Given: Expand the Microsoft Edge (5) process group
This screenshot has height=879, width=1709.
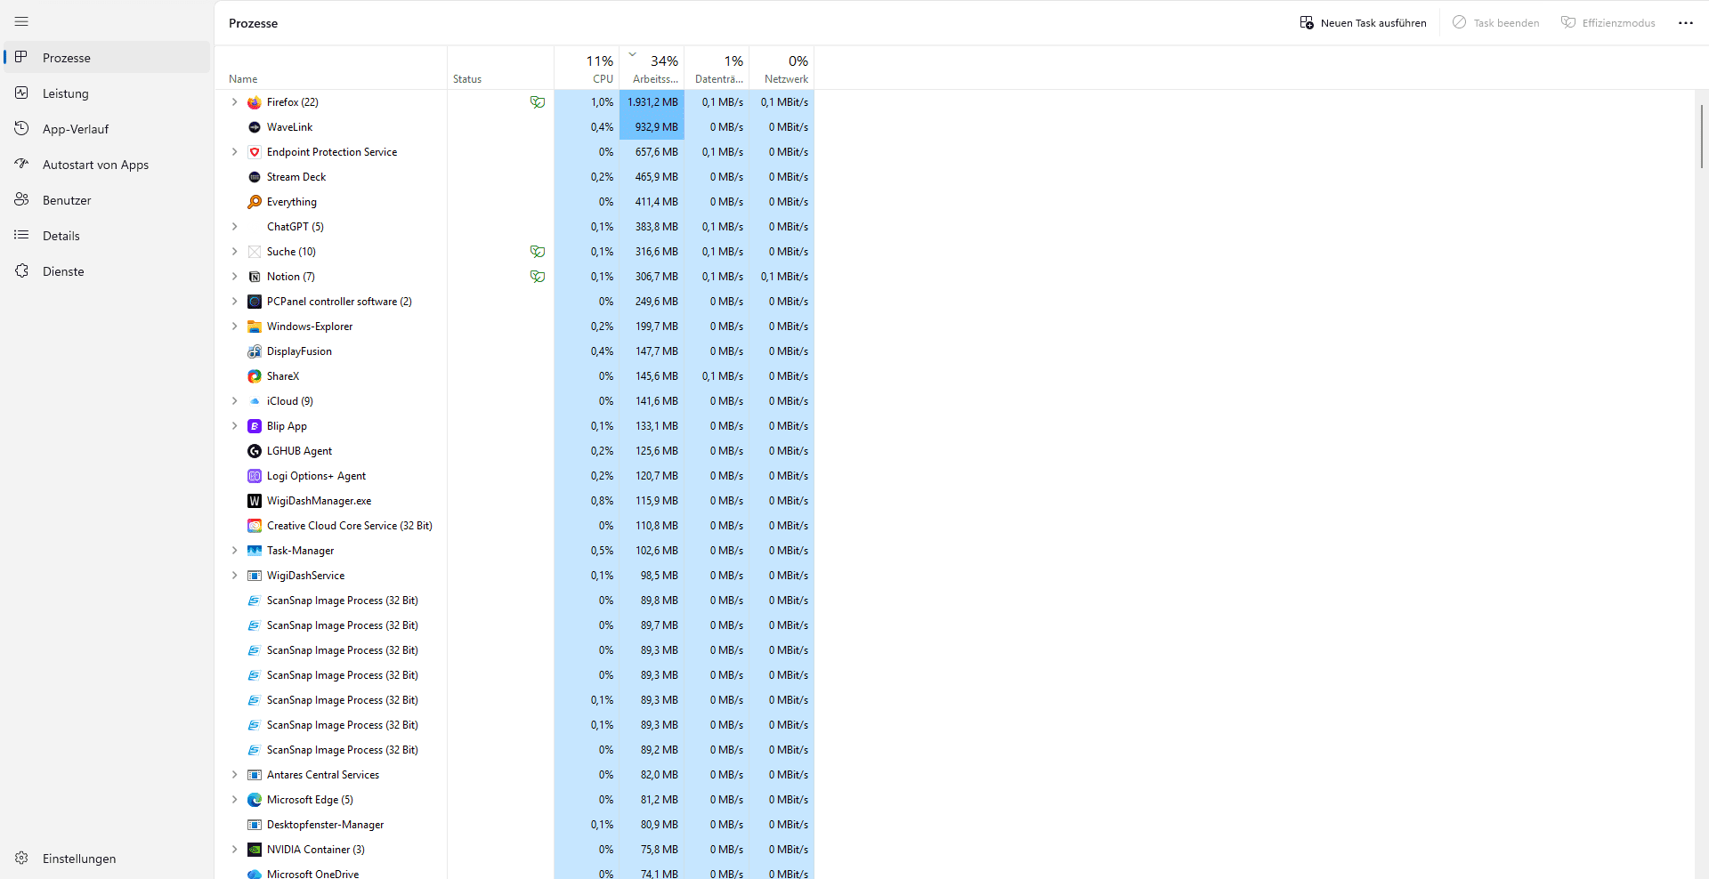Looking at the screenshot, I should (235, 800).
